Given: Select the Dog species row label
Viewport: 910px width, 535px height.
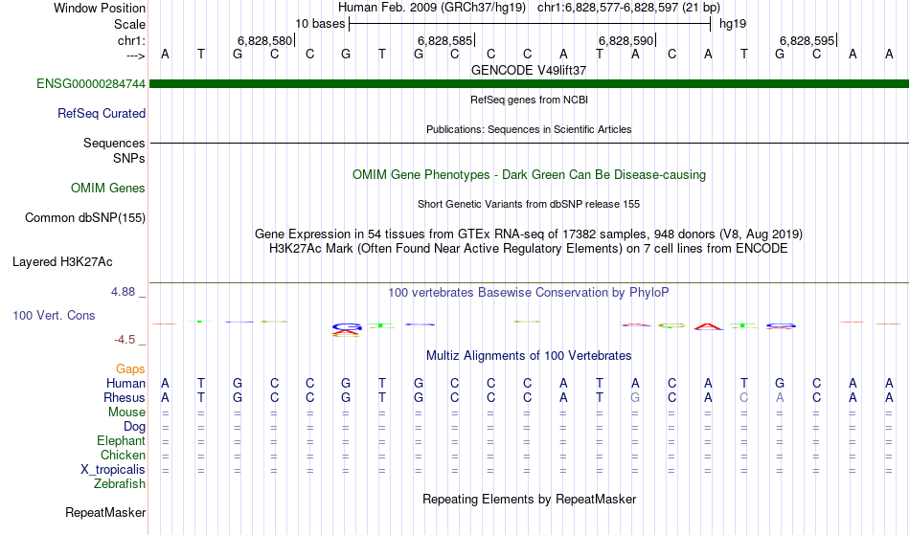Looking at the screenshot, I should point(134,427).
